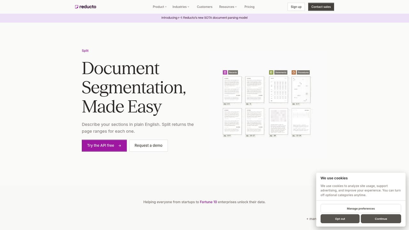Click the arrow on Try the API free
Viewport: 409px width, 230px height.
point(120,146)
